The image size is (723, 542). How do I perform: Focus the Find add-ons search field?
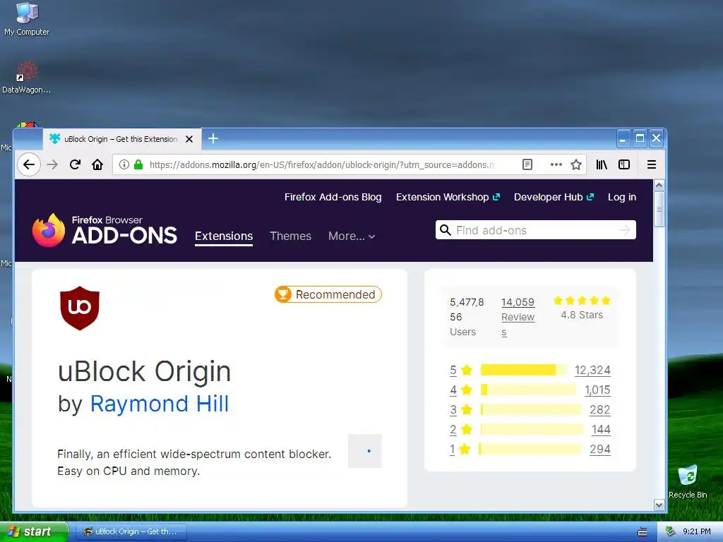coord(536,230)
